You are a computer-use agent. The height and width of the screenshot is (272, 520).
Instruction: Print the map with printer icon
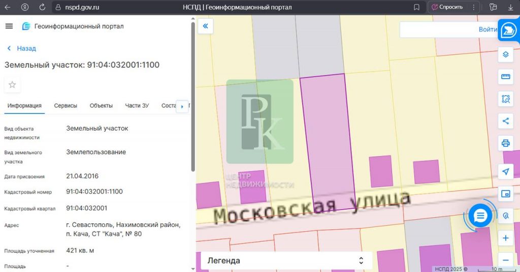(505, 143)
